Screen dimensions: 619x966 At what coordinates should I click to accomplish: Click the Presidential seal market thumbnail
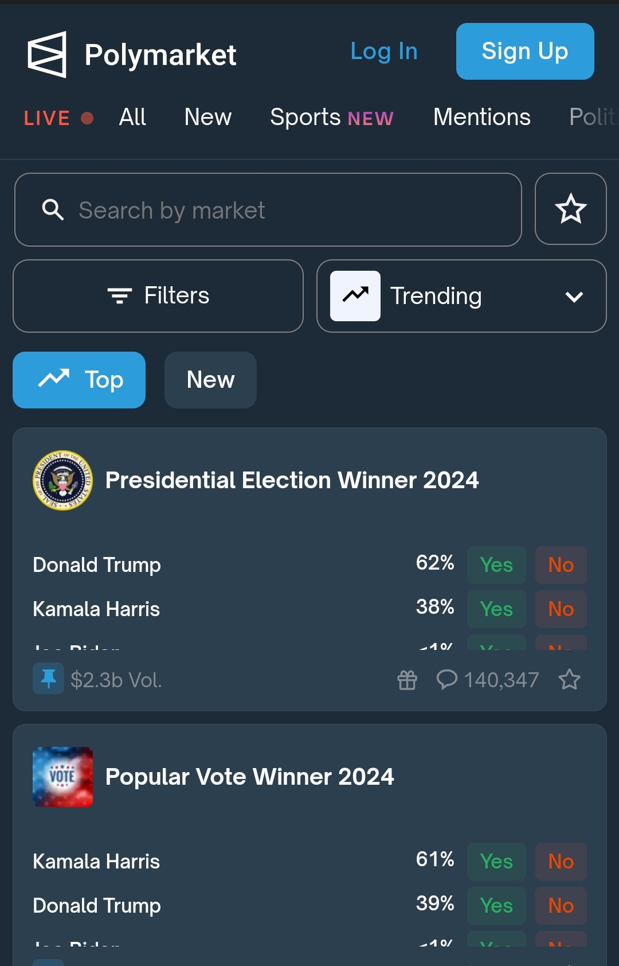coord(62,480)
